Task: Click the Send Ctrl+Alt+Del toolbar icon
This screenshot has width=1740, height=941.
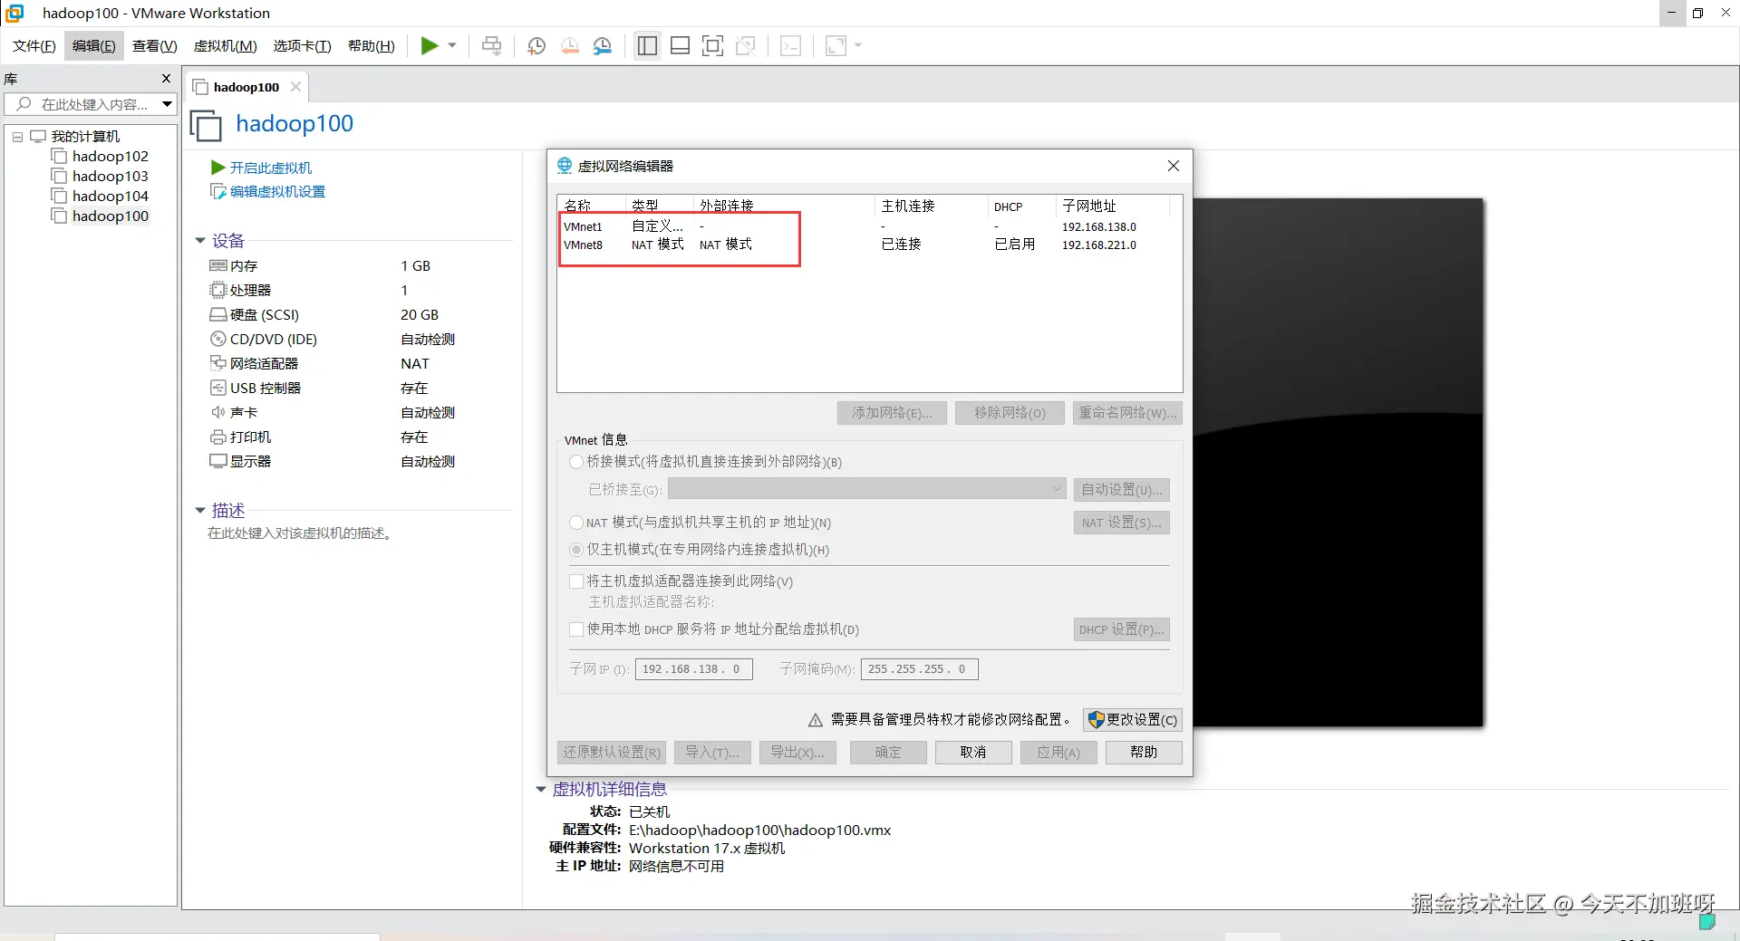Action: click(491, 45)
